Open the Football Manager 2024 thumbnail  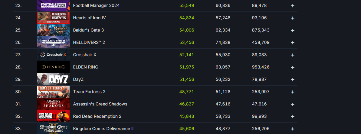coord(54,5)
